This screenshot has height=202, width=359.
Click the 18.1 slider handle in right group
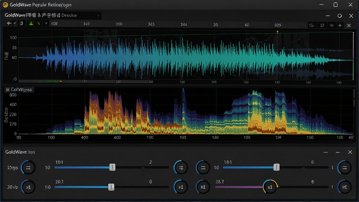(276, 167)
